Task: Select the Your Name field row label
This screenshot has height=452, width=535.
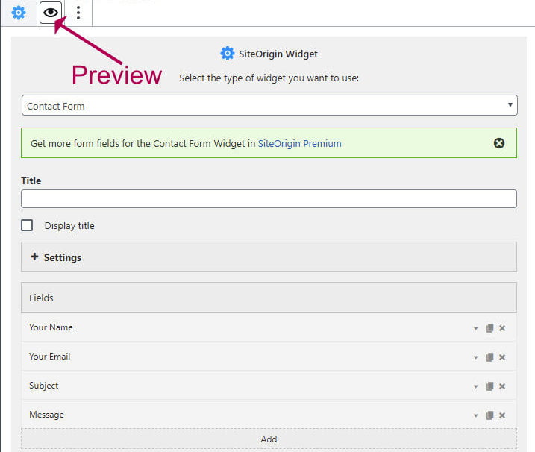Action: (x=51, y=327)
